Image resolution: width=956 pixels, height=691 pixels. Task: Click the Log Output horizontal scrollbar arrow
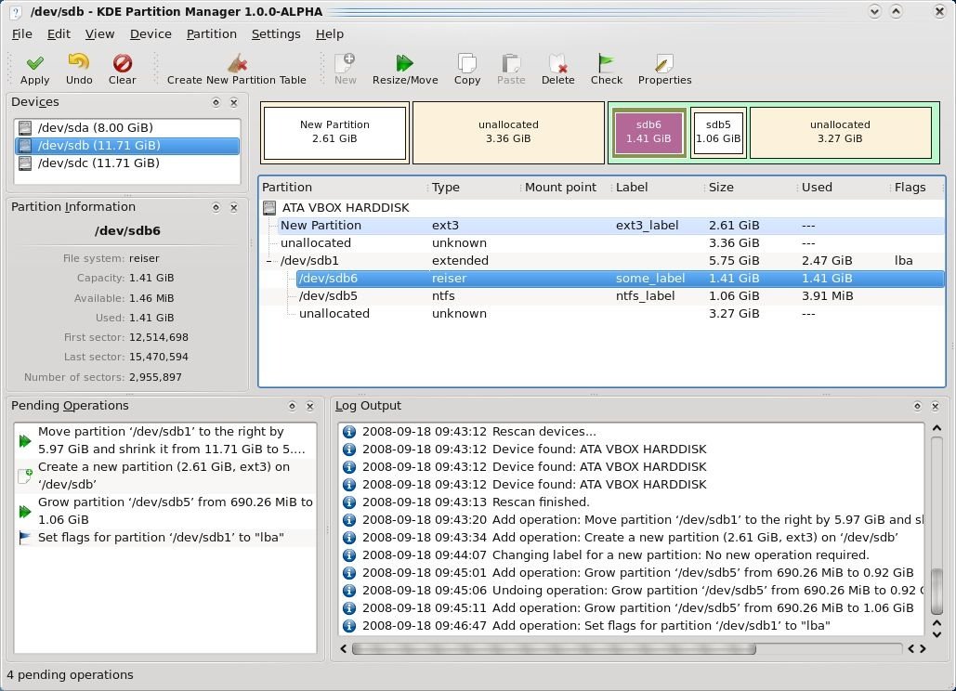click(343, 648)
